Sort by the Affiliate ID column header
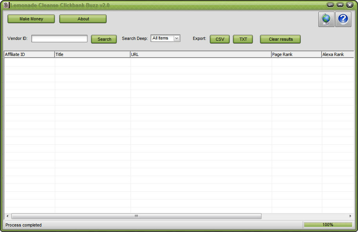Viewport: 358px width, 232px height. coord(29,54)
